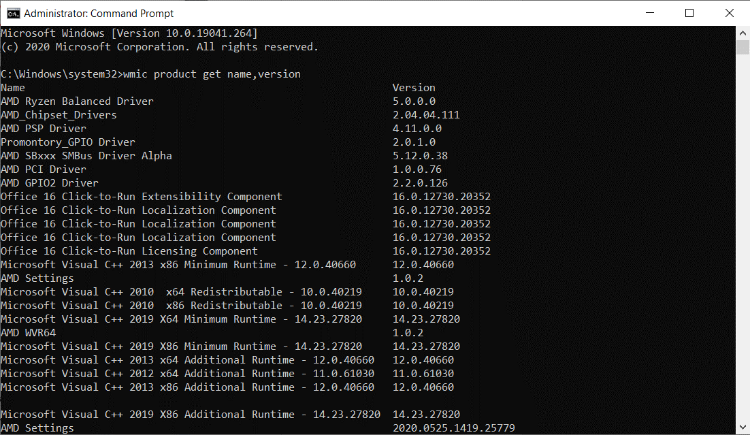Click version '11.0.61030' in Version column
Screen dimensions: 750x435
coord(423,373)
